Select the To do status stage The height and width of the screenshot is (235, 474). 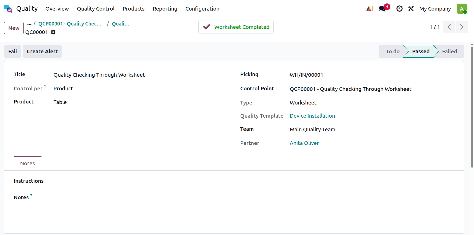(x=393, y=51)
